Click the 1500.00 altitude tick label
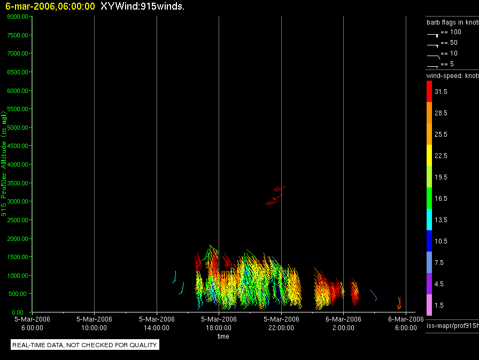The width and height of the screenshot is (479, 360). click(18, 257)
